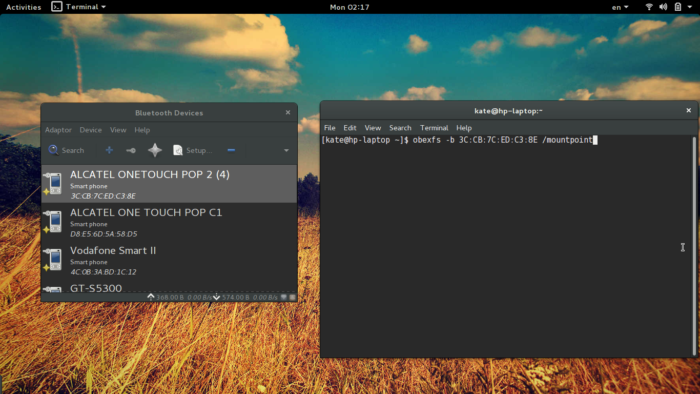Click the terminal's vertical scrollbar

[694, 246]
